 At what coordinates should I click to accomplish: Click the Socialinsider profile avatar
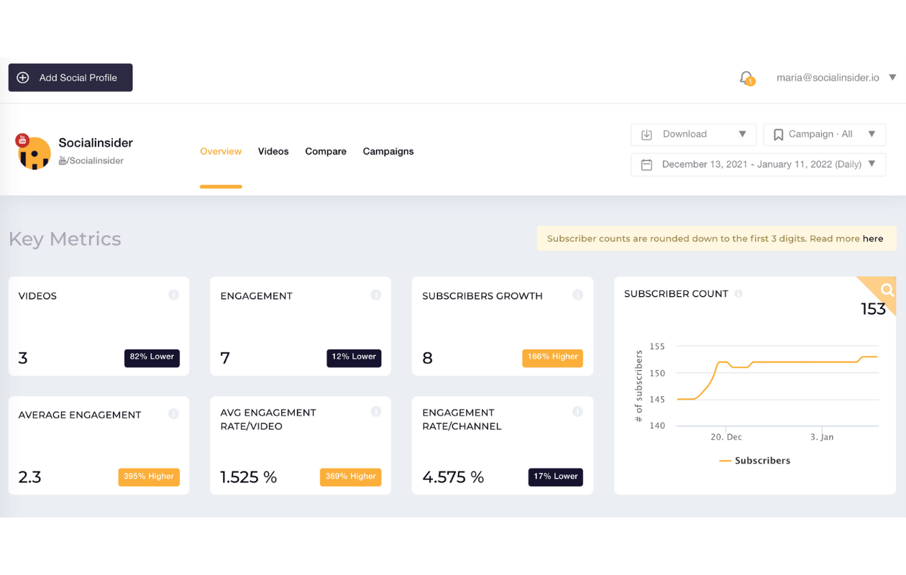35,153
